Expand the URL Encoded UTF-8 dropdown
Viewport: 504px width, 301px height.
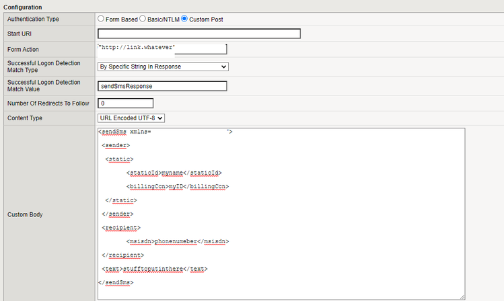tap(131, 118)
